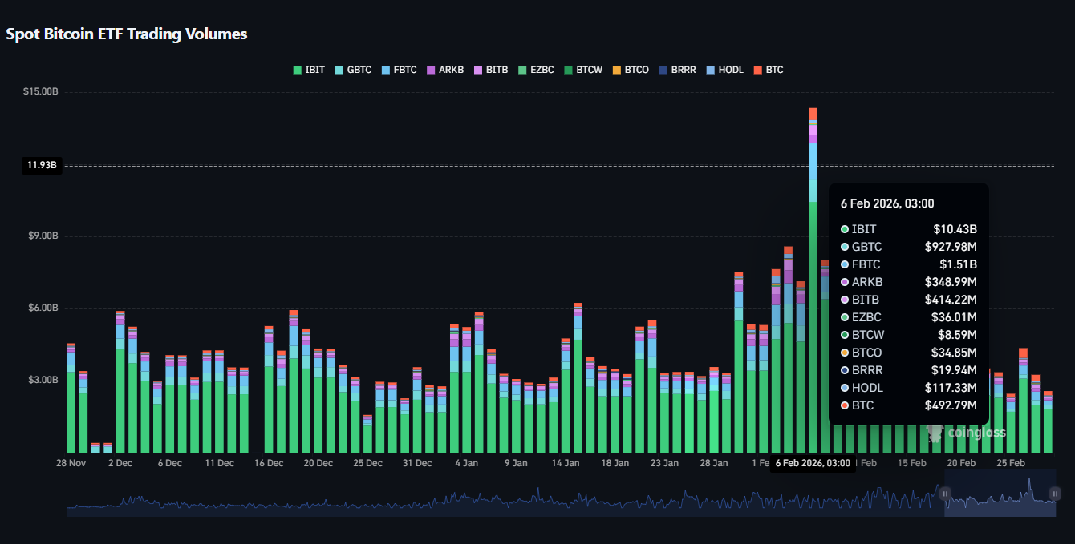Viewport: 1075px width, 544px height.
Task: Click the highlighted 6 Feb 2026 axis label
Action: [x=813, y=463]
